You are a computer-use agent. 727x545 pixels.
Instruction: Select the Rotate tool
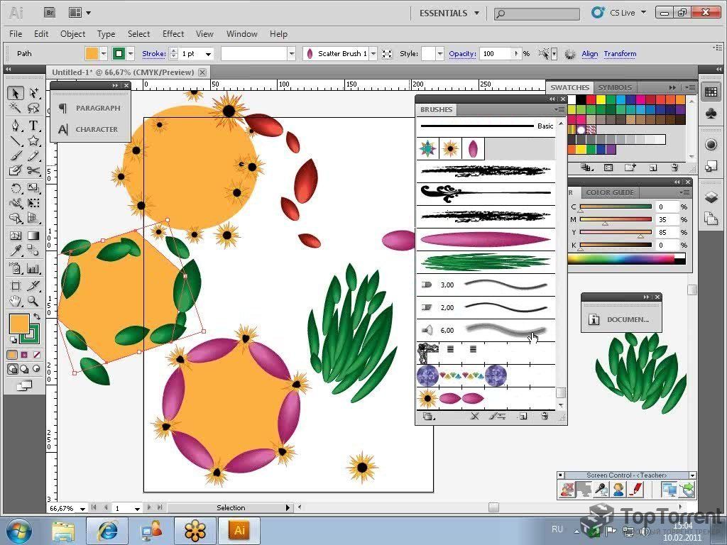(x=16, y=187)
